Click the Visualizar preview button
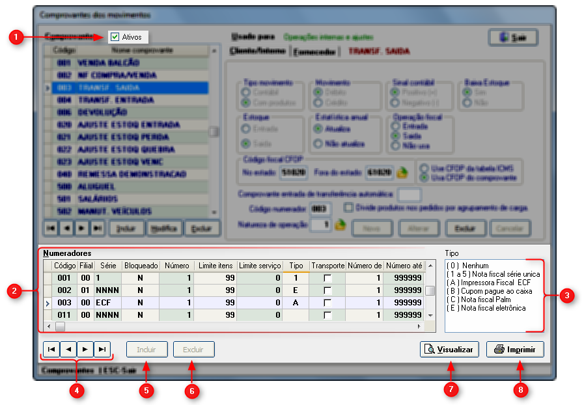 (449, 350)
